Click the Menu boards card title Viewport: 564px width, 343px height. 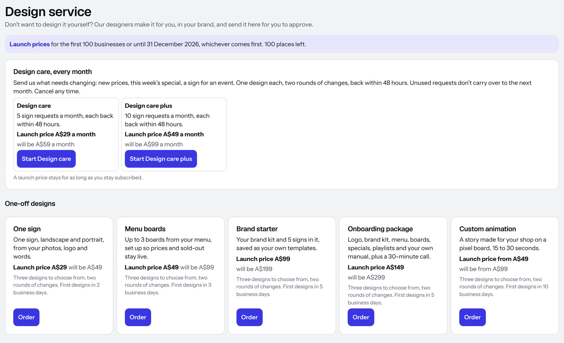click(145, 229)
